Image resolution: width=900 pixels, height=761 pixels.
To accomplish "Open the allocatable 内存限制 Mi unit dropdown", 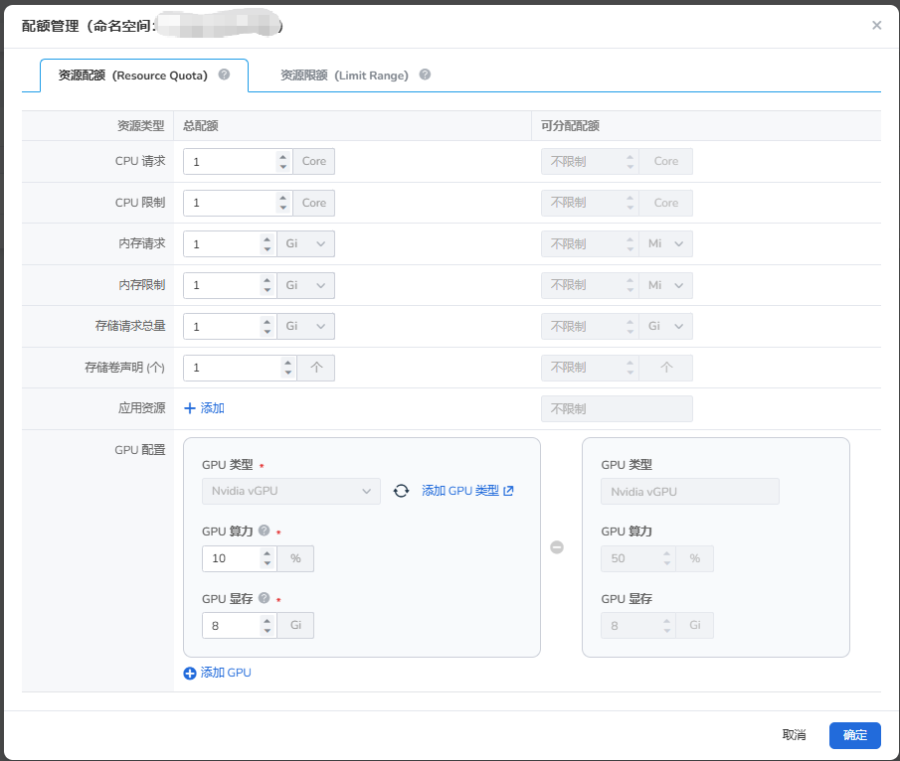I will coord(666,285).
